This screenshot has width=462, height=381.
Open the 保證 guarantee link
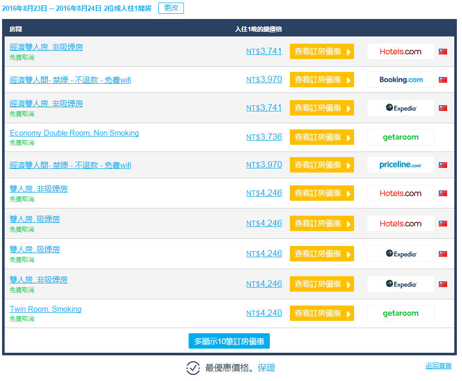tap(266, 368)
